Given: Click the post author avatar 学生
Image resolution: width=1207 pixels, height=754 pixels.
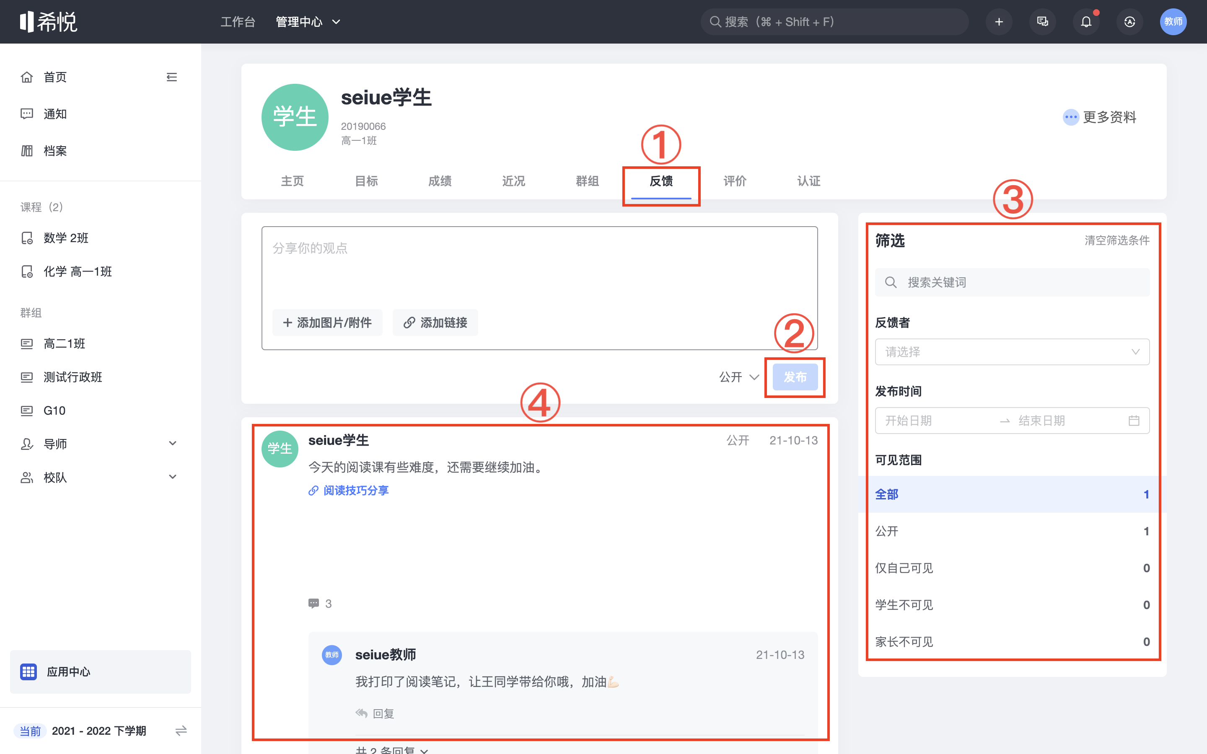Looking at the screenshot, I should tap(280, 448).
